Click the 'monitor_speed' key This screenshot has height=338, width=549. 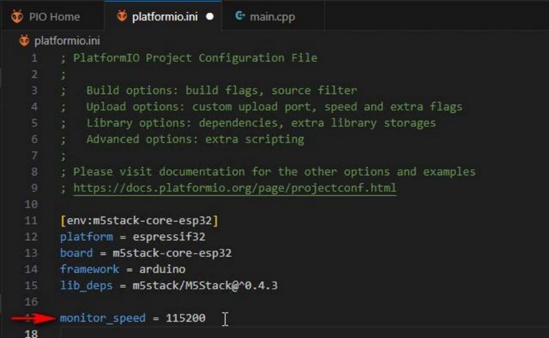pos(102,318)
